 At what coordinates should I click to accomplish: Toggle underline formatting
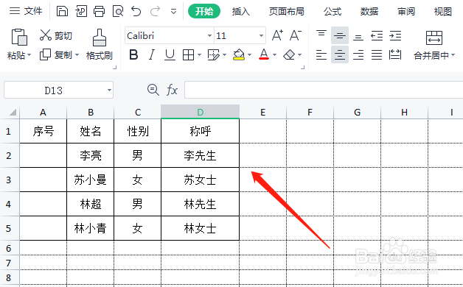[x=170, y=54]
